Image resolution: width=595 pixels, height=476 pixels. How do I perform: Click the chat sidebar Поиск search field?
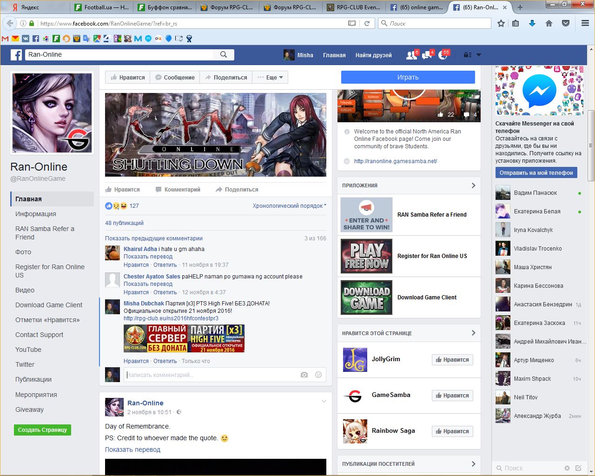pyautogui.click(x=528, y=468)
